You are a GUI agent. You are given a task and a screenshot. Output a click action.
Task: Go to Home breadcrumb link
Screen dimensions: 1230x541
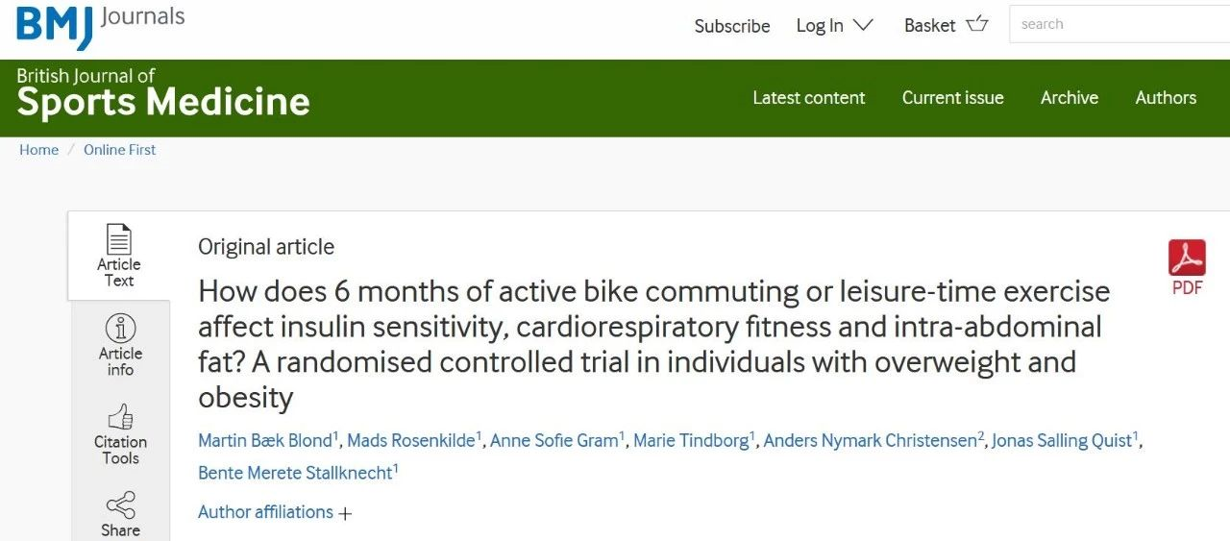pos(39,150)
